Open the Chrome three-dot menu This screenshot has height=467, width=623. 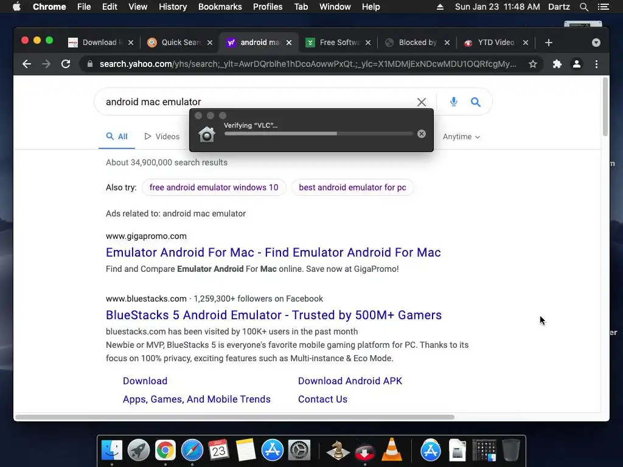[x=596, y=64]
